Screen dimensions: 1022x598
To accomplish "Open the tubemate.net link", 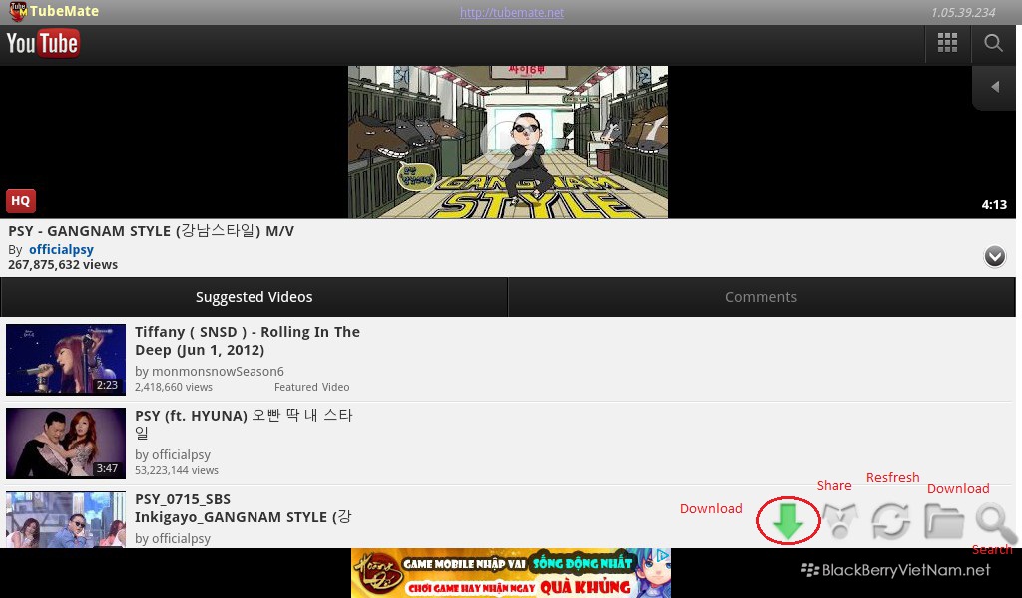I will click(511, 13).
